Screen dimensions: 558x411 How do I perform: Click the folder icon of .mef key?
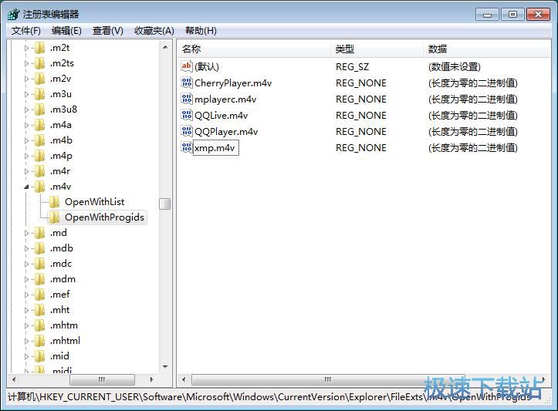pos(40,295)
